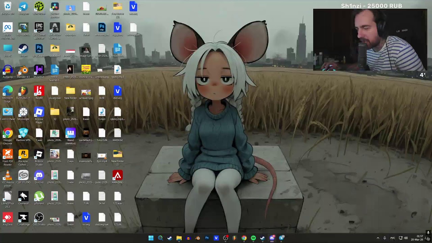Switch the РУС input language indicator
This screenshot has height=243, width=432.
[x=393, y=238]
